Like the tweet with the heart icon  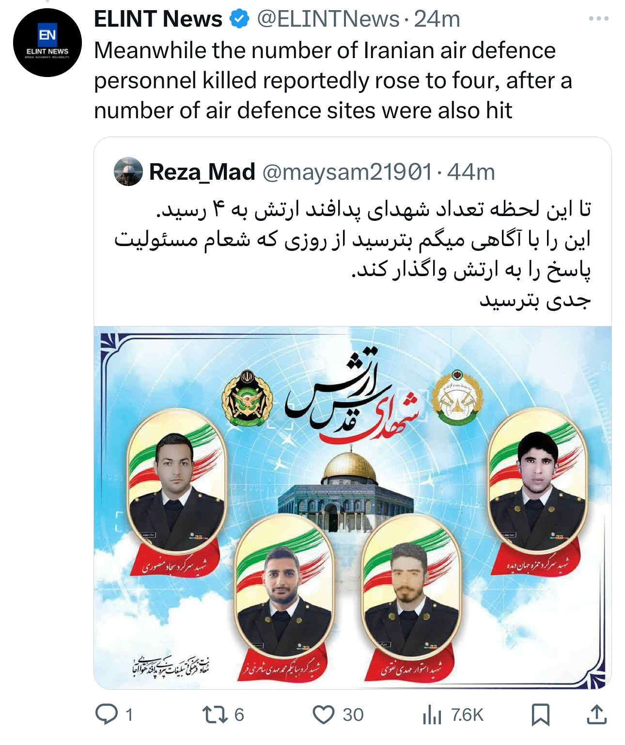(323, 714)
